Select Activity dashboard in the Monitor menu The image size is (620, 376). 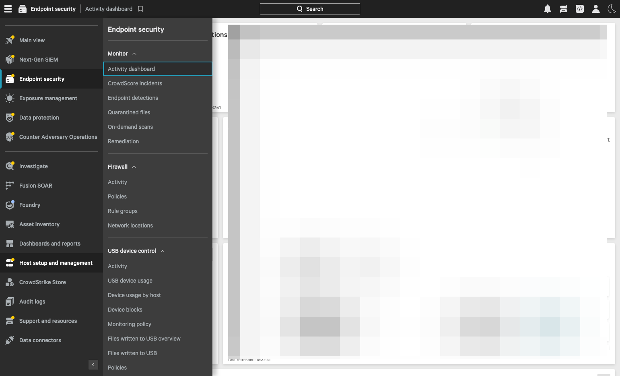point(157,69)
